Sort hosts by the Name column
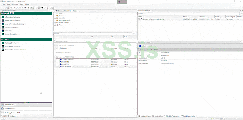243x120 pixels. click(x=72, y=37)
